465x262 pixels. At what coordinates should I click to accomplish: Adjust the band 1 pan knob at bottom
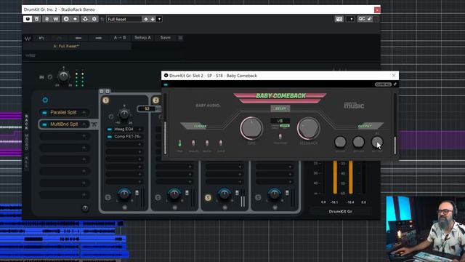[x=124, y=194]
